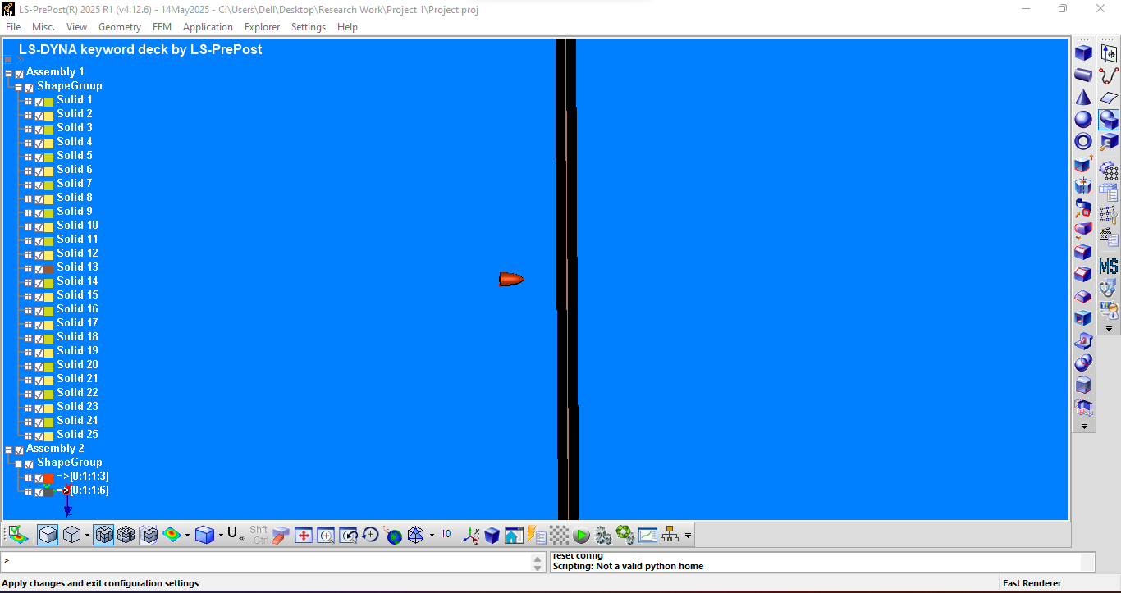1121x593 pixels.
Task: Click the green play button icon
Action: click(581, 536)
